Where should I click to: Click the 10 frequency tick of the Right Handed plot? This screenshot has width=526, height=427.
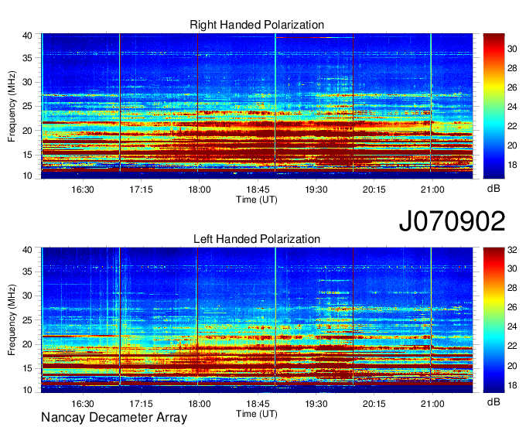click(28, 176)
